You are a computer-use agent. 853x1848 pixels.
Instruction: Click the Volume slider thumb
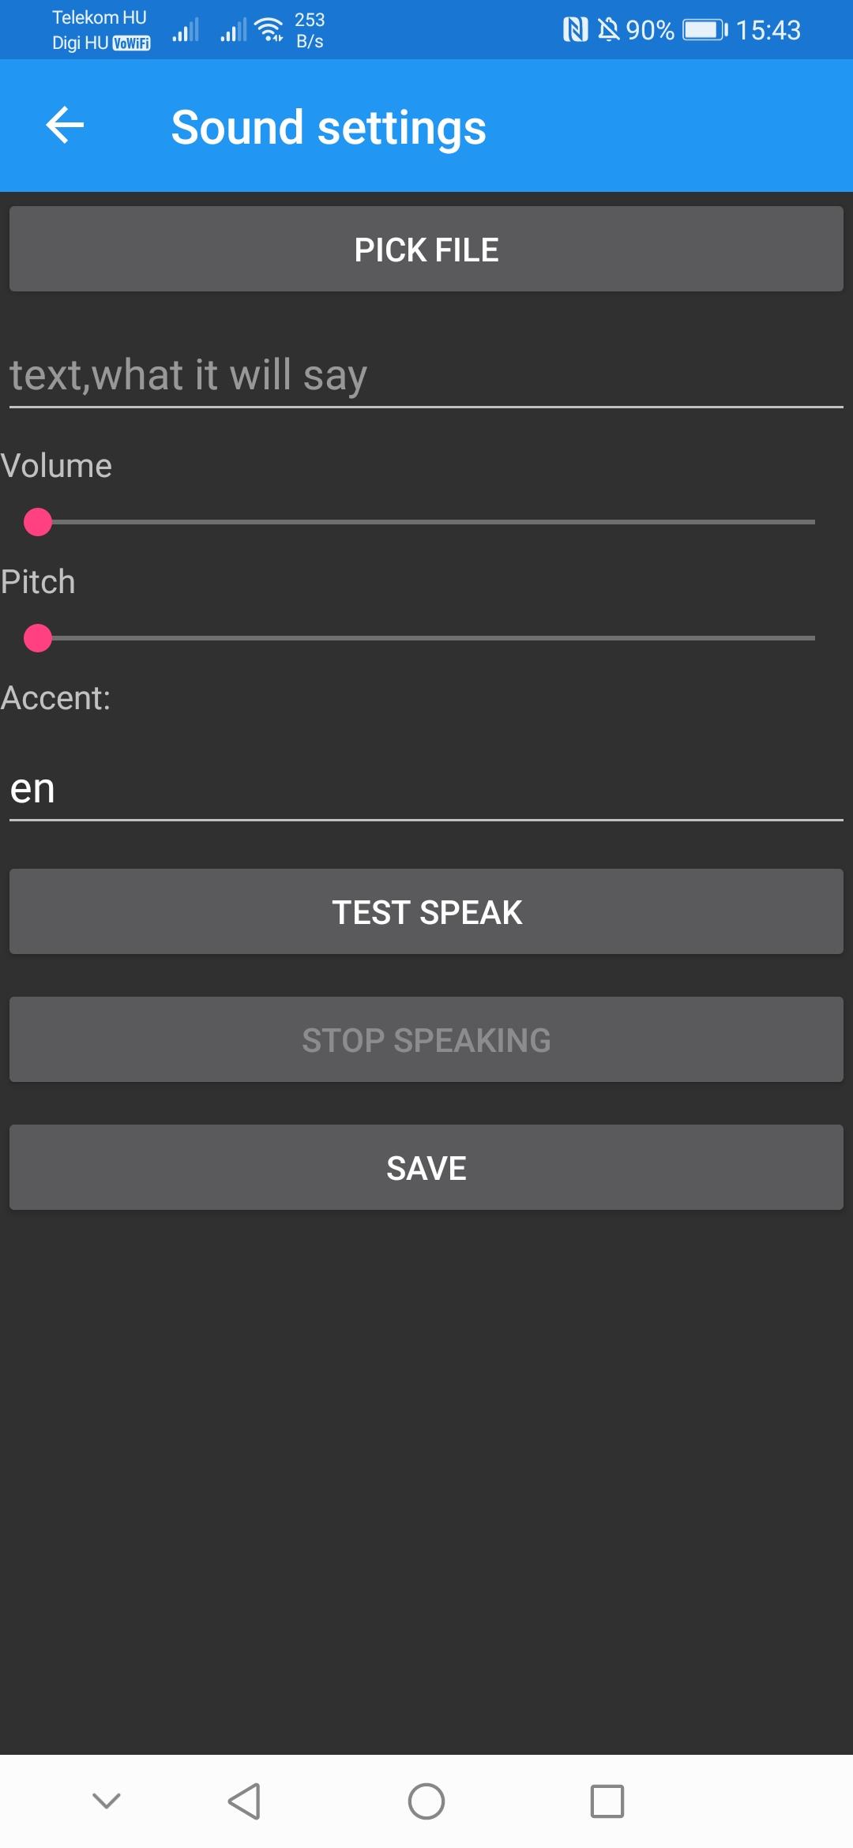pyautogui.click(x=38, y=522)
